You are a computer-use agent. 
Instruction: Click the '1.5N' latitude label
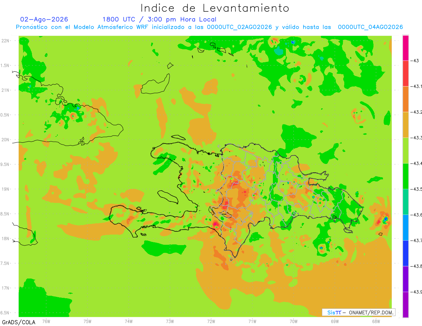[x=5, y=65]
